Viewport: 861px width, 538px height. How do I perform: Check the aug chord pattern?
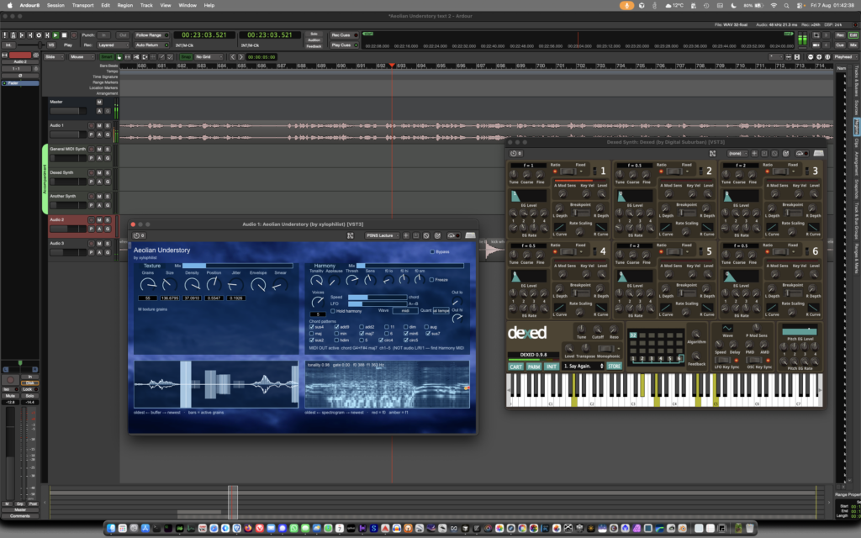pos(426,327)
